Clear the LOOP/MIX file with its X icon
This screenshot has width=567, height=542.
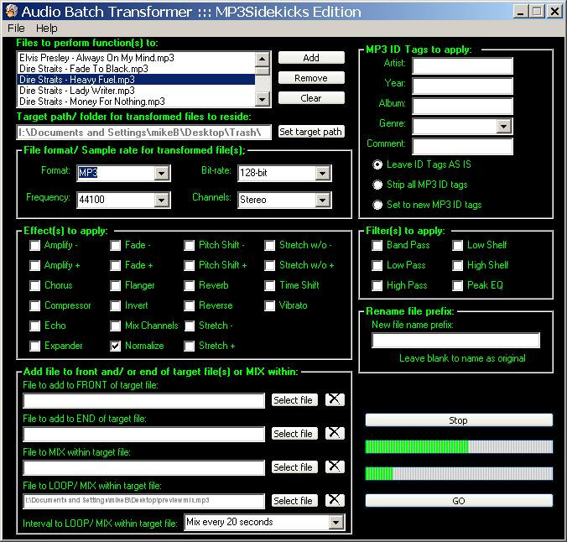(x=335, y=500)
